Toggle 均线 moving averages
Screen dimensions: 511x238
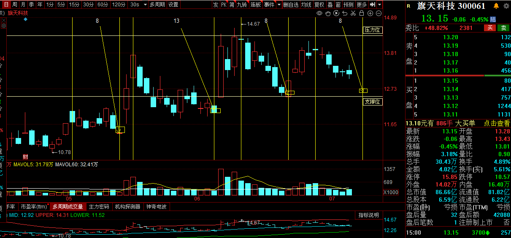[306, 5]
